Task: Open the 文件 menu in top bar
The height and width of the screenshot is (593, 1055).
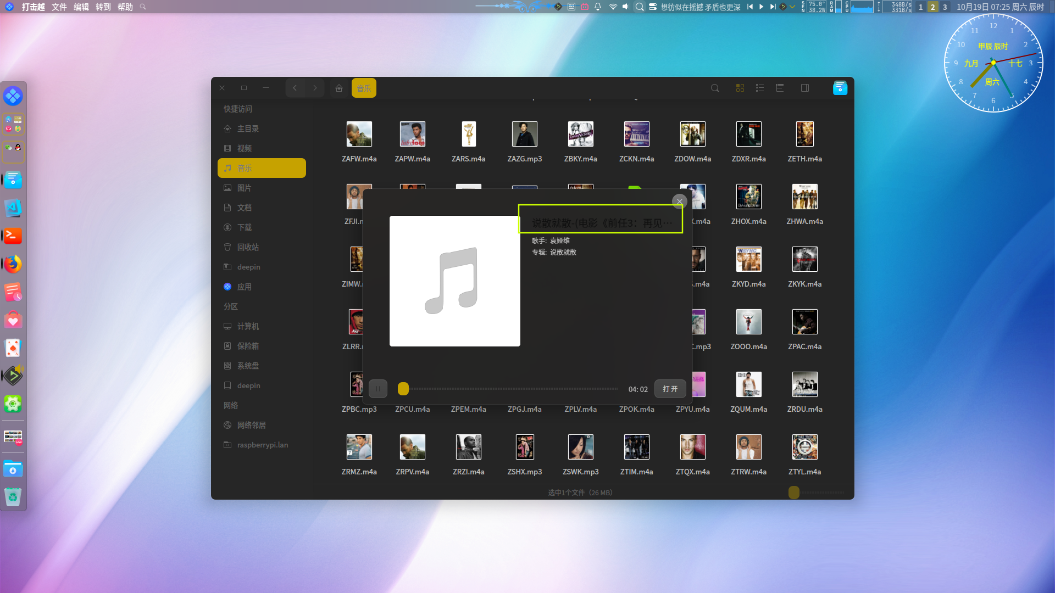Action: 59,7
